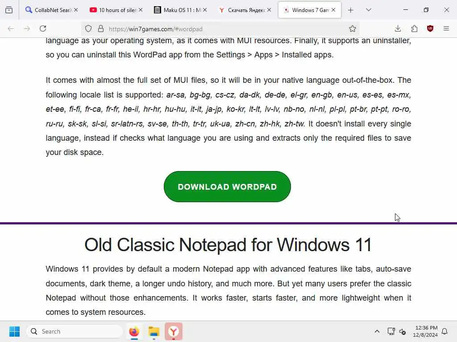Viewport: 457px width, 342px height.
Task: Restore down the Firefox window
Action: 426,10
